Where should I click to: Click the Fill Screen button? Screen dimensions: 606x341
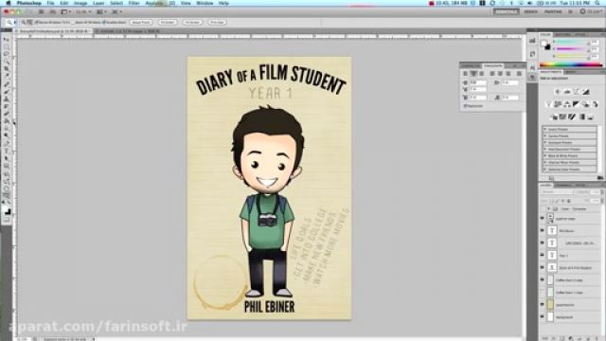tap(192, 23)
